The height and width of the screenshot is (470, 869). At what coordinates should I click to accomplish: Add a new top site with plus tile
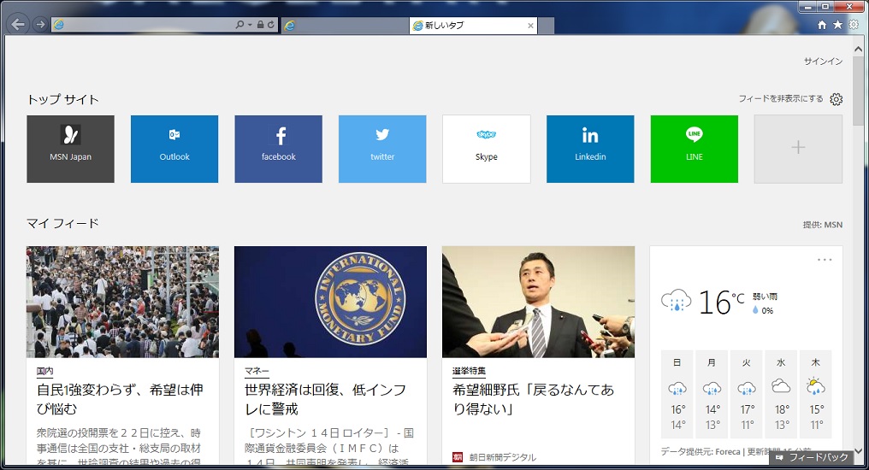click(x=798, y=149)
